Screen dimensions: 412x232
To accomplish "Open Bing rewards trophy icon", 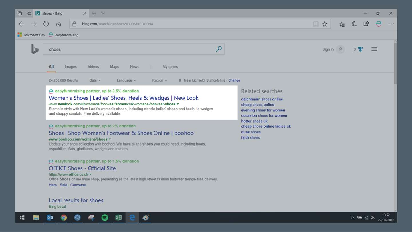I will [x=360, y=49].
